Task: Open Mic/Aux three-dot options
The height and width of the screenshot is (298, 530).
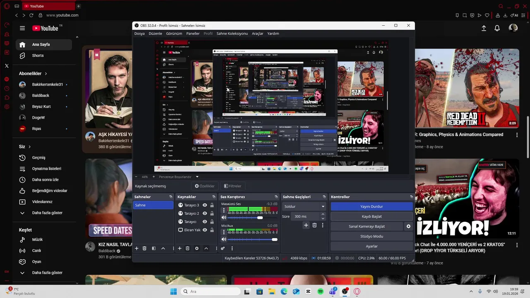Action: tap(224, 232)
